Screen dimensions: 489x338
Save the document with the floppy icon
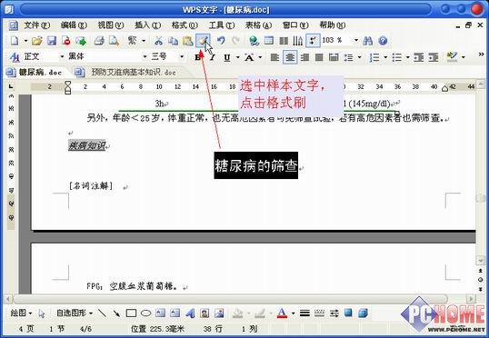click(52, 41)
